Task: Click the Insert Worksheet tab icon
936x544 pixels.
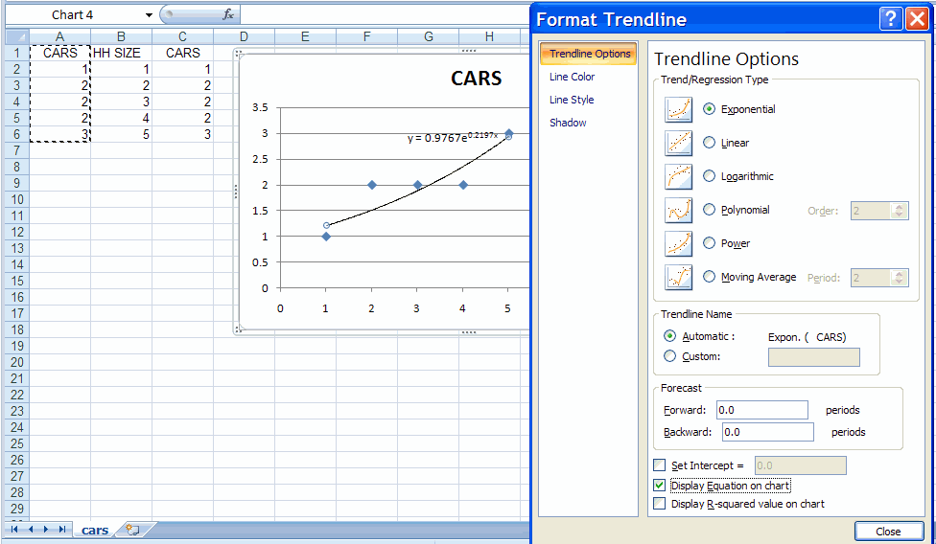Action: tap(132, 530)
